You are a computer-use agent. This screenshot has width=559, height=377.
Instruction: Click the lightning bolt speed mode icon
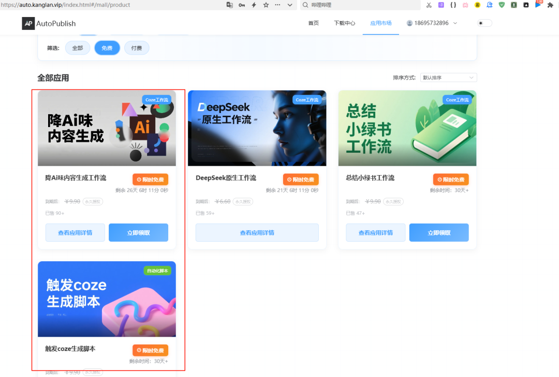click(254, 5)
